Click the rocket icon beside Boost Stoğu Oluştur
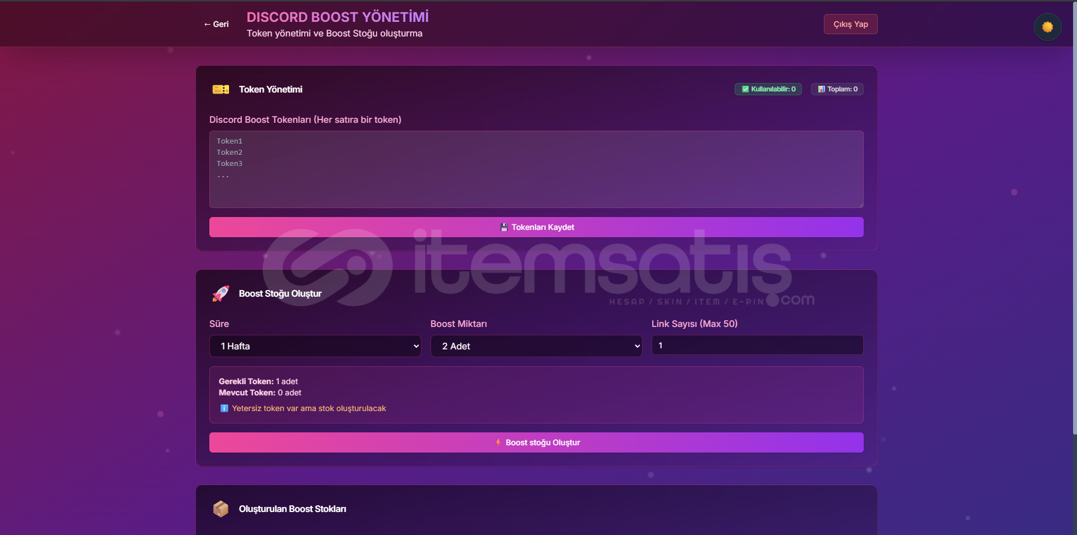The image size is (1077, 535). 221,293
